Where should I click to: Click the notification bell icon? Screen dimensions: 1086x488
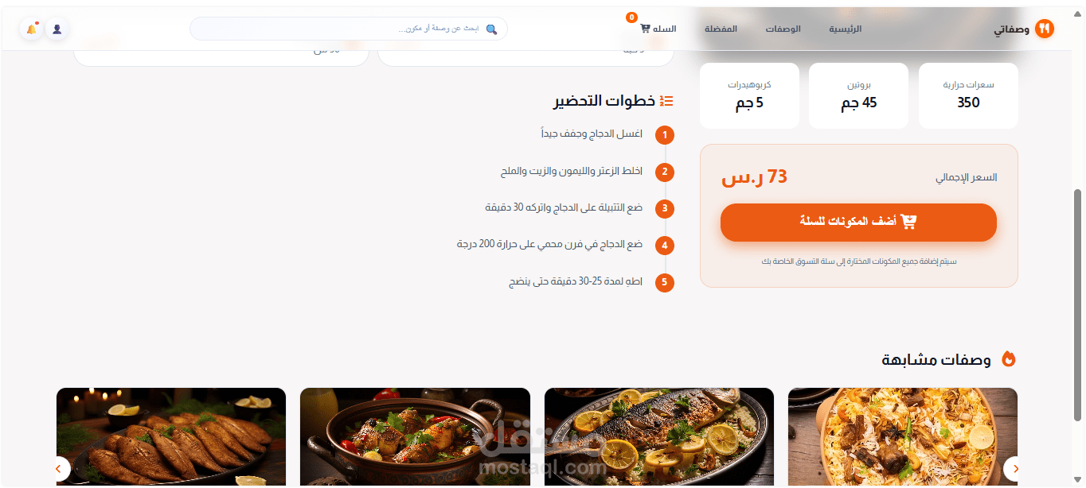pyautogui.click(x=32, y=29)
